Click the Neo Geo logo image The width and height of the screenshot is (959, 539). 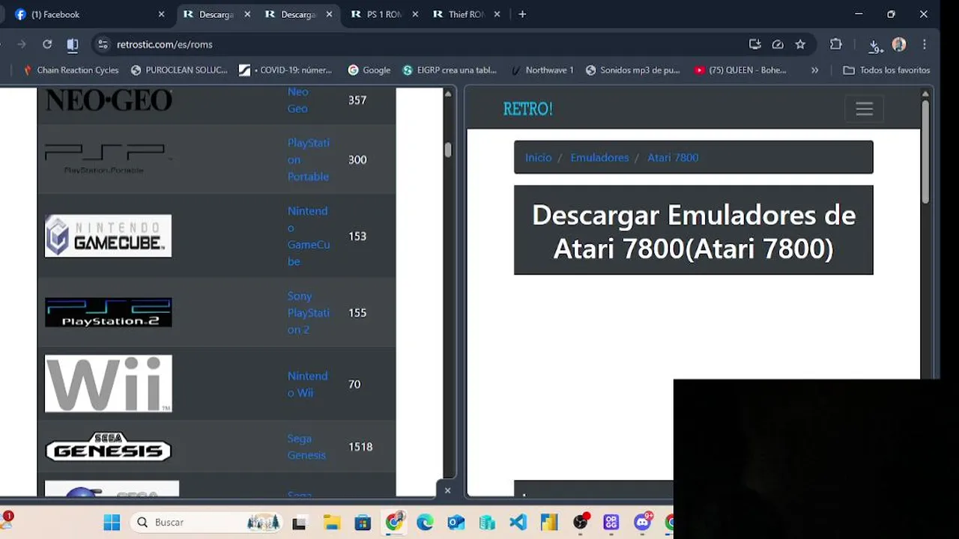click(109, 100)
